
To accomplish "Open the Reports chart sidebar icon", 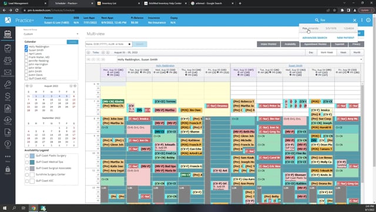I will pyautogui.click(x=8, y=108).
